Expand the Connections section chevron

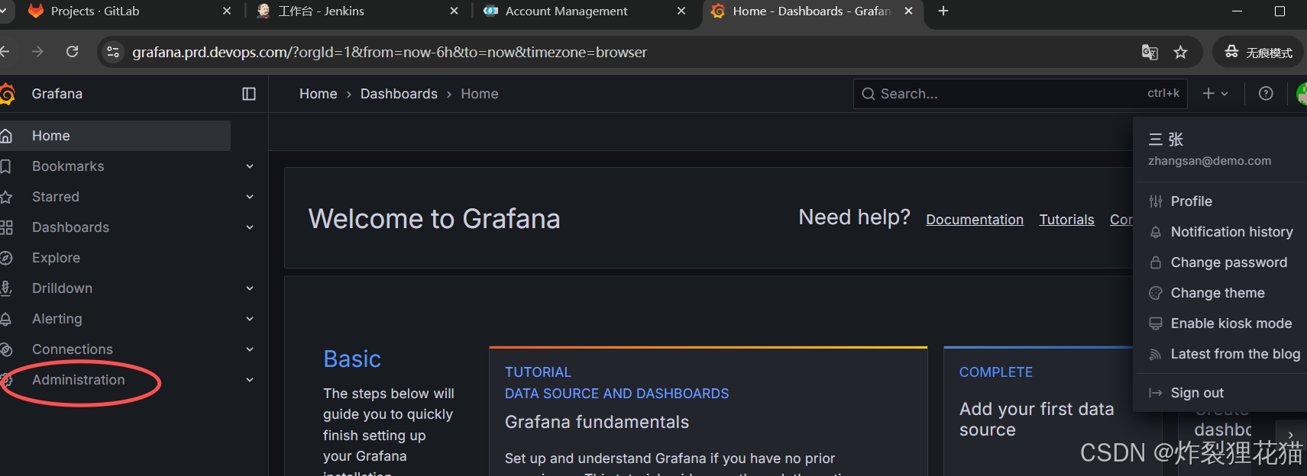(250, 349)
